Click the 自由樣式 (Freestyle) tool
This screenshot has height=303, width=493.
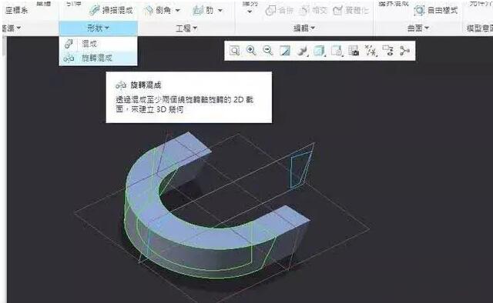pos(435,10)
